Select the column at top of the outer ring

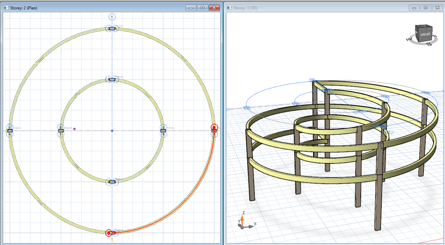[112, 29]
